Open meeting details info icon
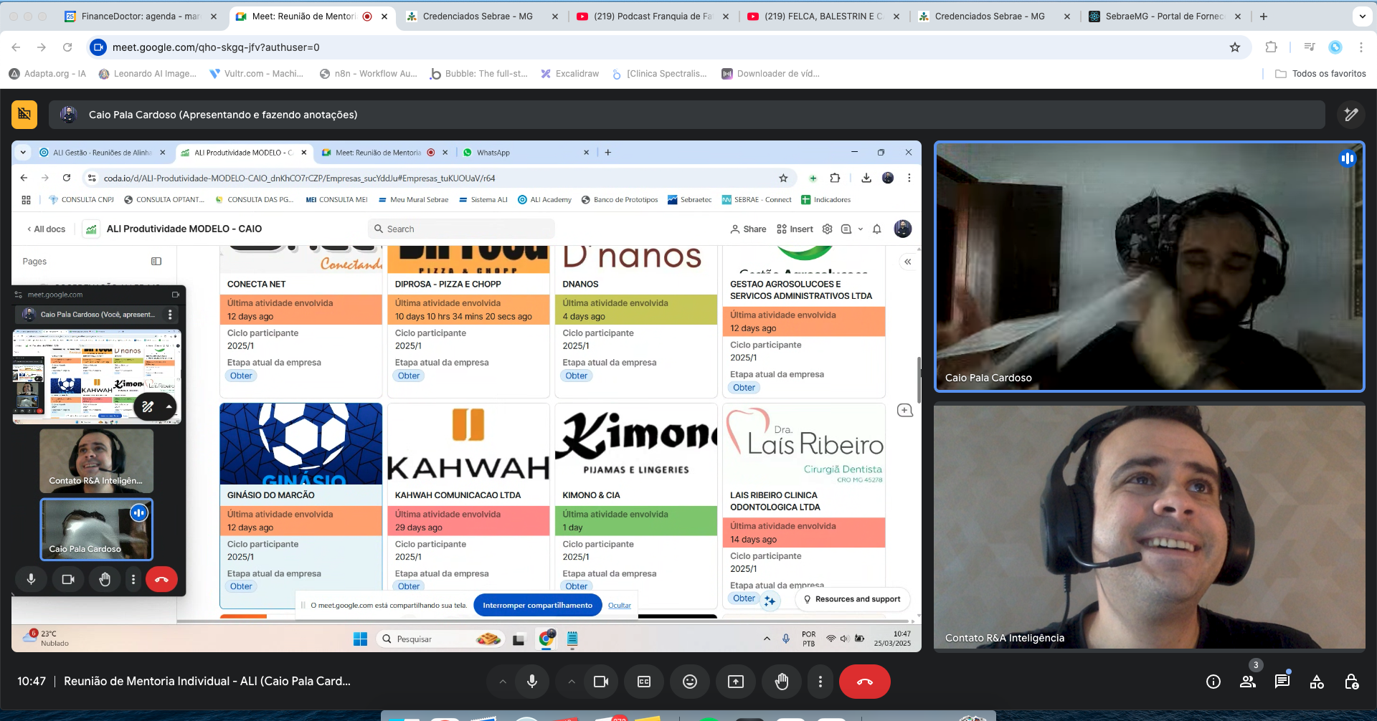 tap(1213, 682)
